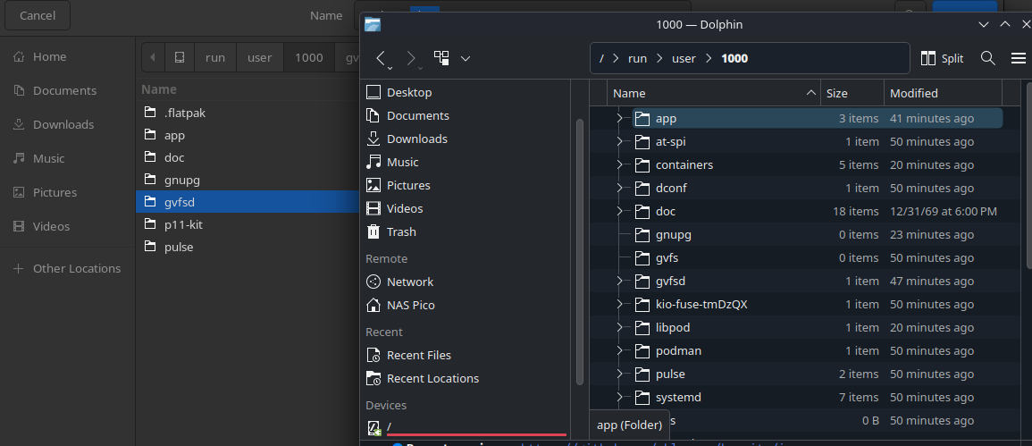Viewport: 1032px width, 446px height.
Task: Select .flatpak folder in file chooser
Action: tap(248, 113)
